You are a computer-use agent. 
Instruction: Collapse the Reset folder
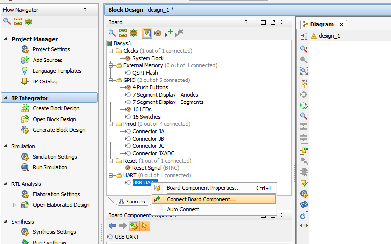click(x=111, y=161)
